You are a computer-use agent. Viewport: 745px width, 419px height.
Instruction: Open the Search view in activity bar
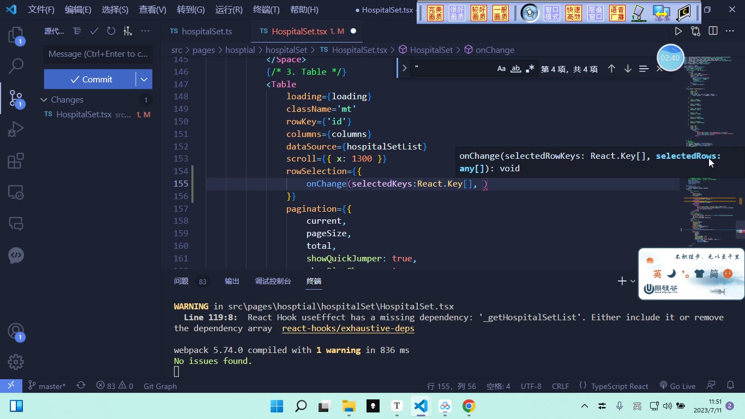16,66
